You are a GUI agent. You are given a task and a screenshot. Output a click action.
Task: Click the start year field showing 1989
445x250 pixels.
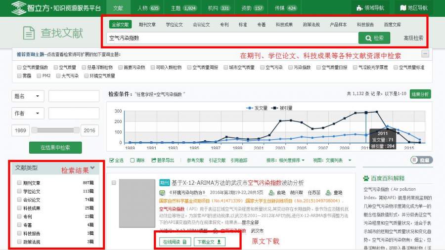20,130
